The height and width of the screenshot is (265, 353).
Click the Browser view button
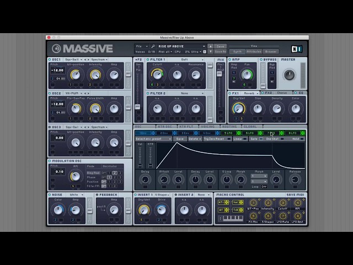click(270, 51)
